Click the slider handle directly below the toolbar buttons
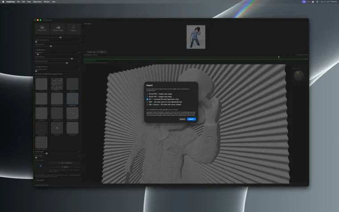This screenshot has width=339, height=212. pyautogui.click(x=61, y=37)
